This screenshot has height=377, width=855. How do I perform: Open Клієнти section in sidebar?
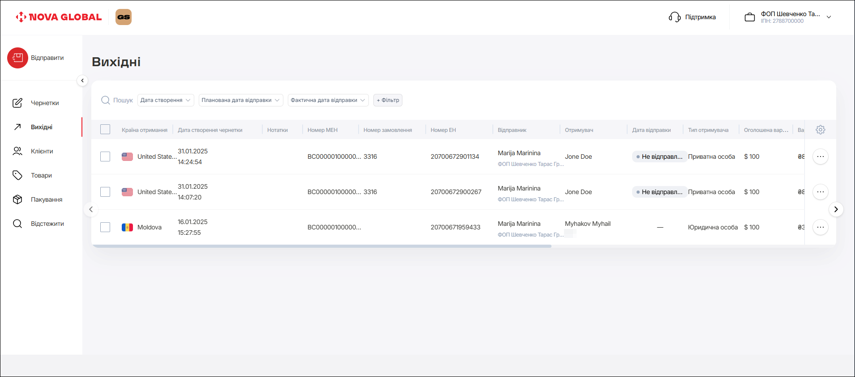[x=42, y=151]
